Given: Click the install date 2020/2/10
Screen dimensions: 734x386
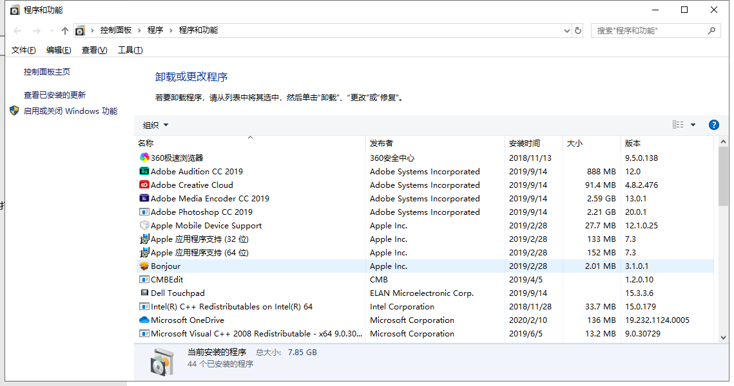Looking at the screenshot, I should [528, 320].
